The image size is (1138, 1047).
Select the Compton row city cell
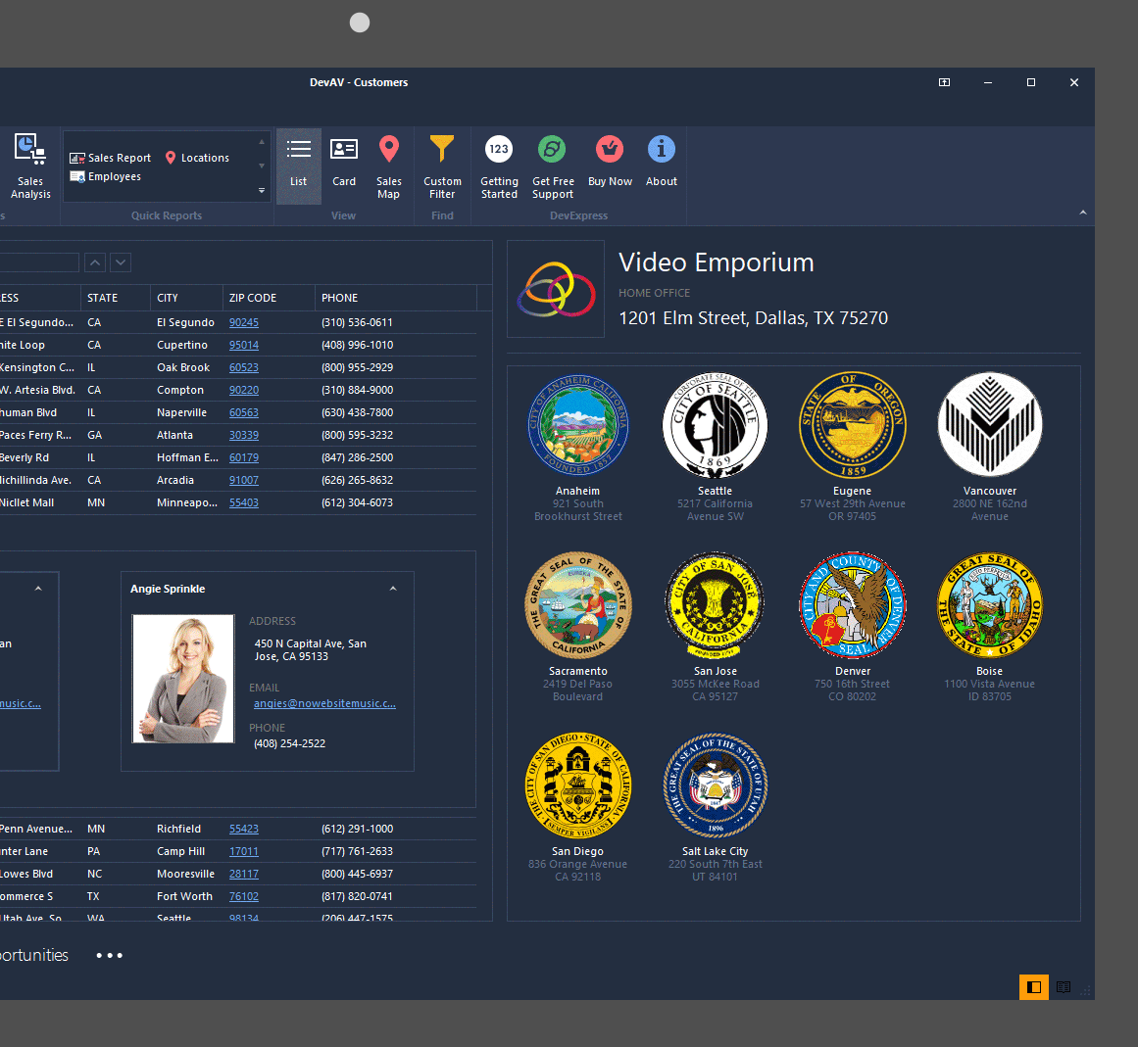186,390
